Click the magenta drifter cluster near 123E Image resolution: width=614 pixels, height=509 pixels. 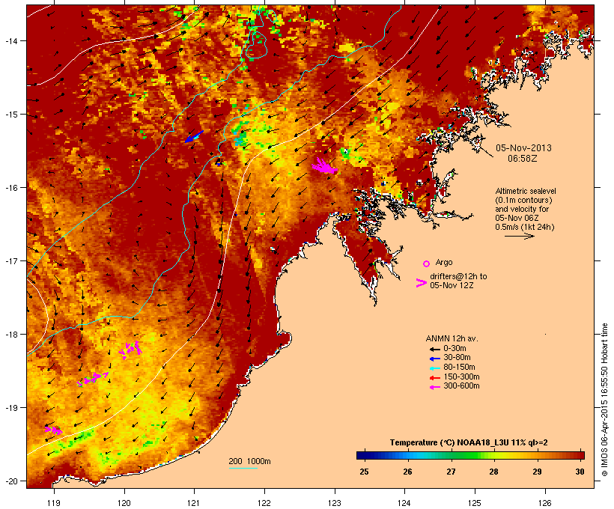[324, 166]
